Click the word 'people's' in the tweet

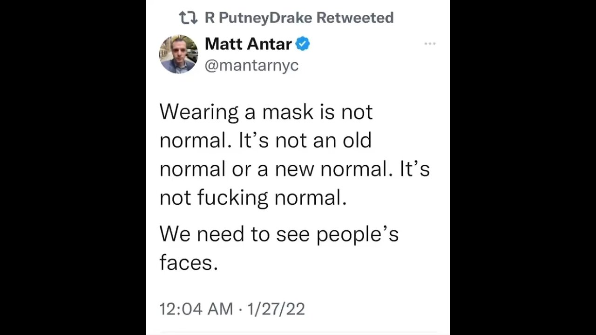click(358, 235)
